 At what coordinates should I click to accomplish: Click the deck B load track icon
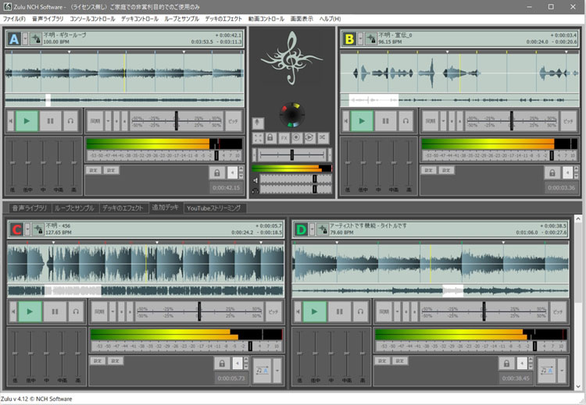[x=370, y=38]
